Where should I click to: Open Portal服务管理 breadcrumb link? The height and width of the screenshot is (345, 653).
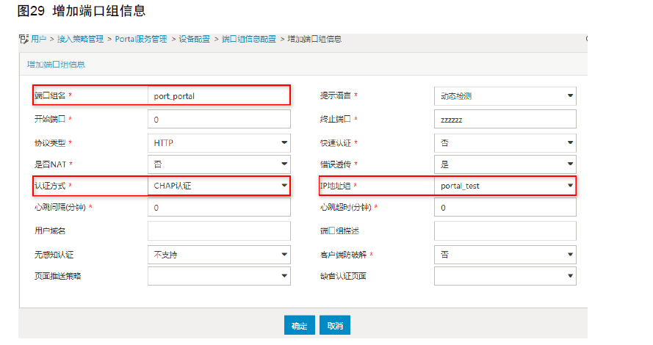coord(141,39)
